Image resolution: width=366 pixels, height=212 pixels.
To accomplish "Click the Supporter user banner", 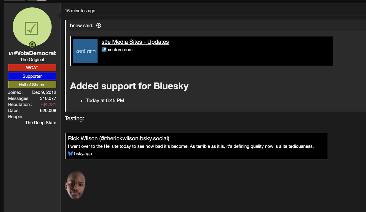I will click(32, 76).
